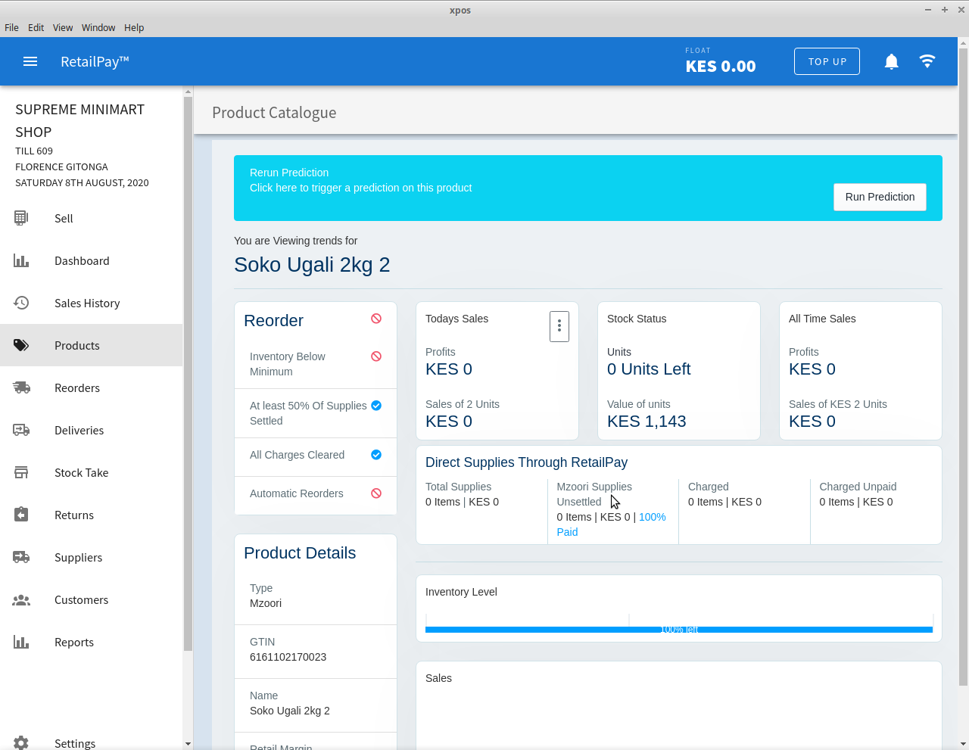
Task: Go to Deliveries
Action: (x=92, y=430)
